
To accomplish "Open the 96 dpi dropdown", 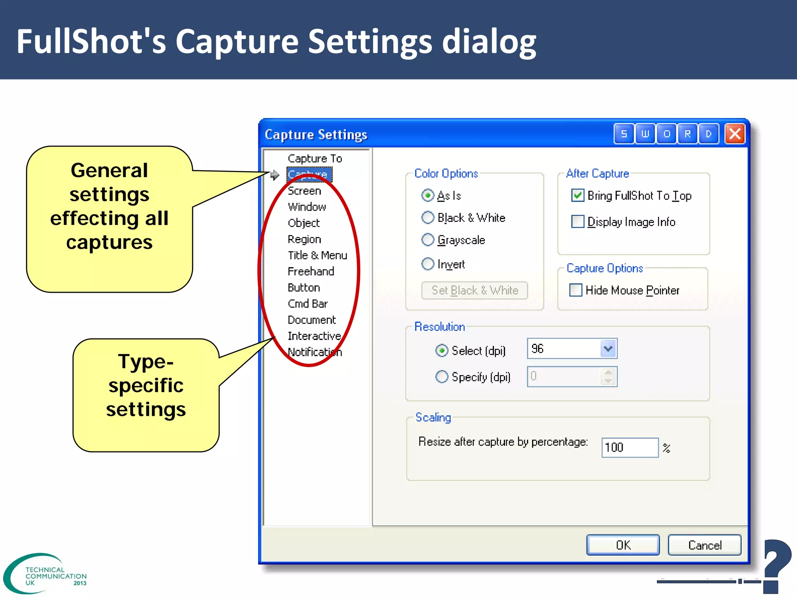I will 609,348.
